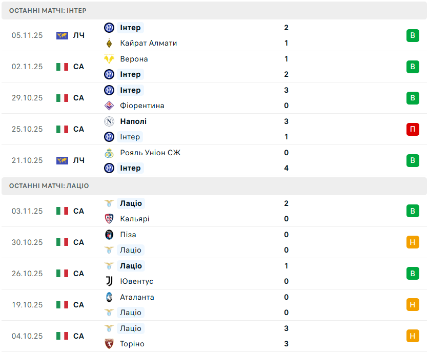
Task: Click the orange draw badge for Pisa match
Action: point(413,242)
